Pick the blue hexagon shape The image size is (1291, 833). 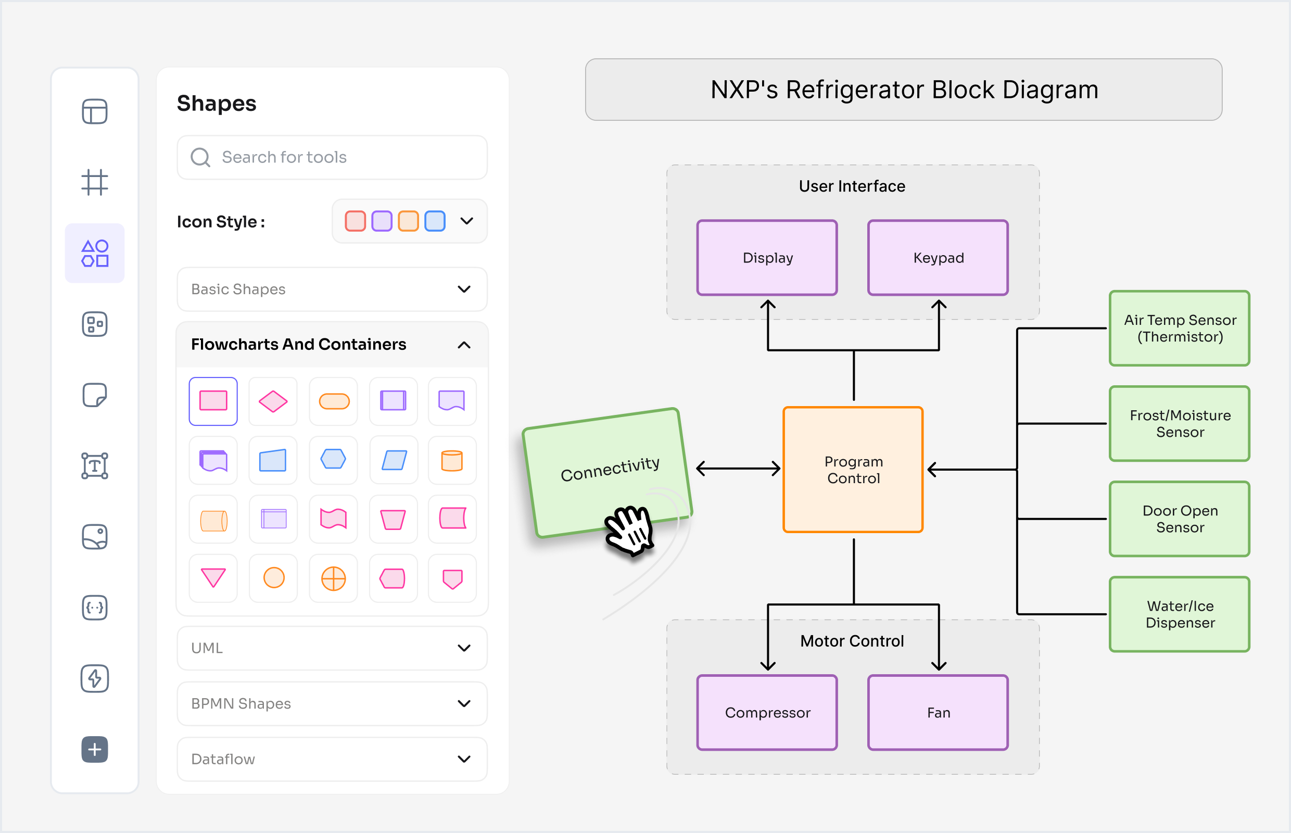[334, 460]
